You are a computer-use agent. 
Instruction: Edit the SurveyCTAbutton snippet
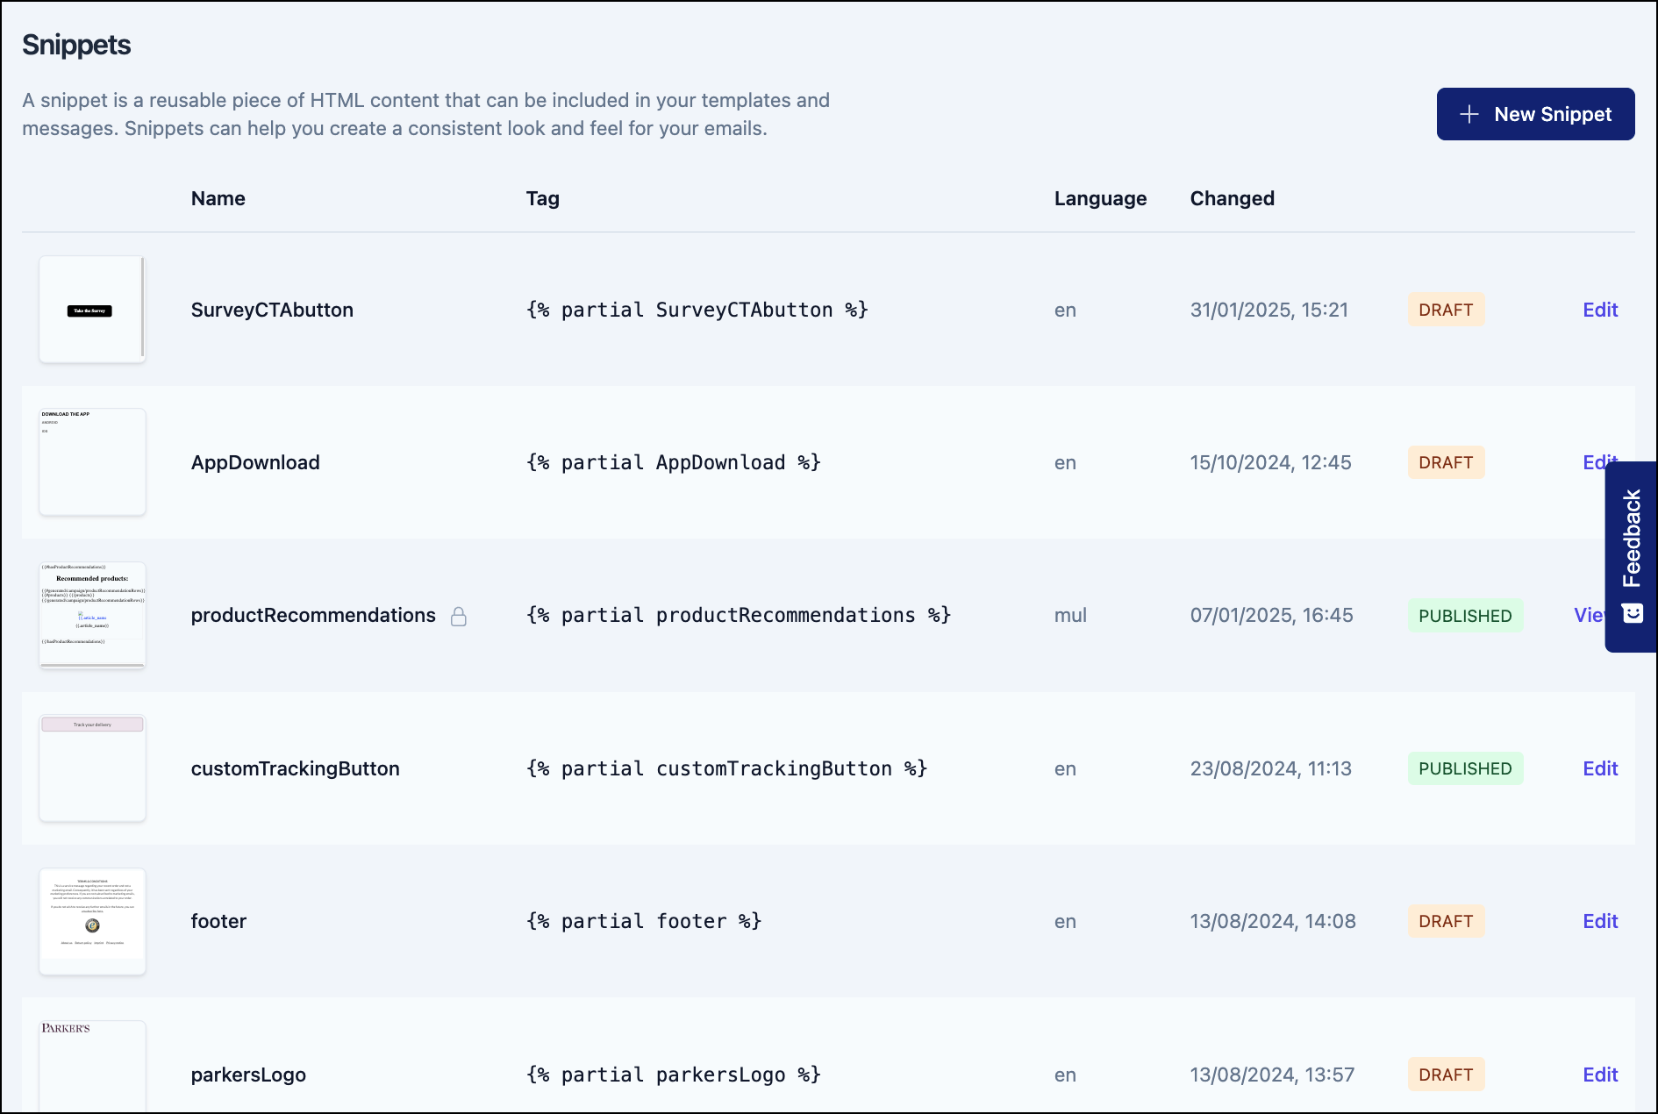1599,310
